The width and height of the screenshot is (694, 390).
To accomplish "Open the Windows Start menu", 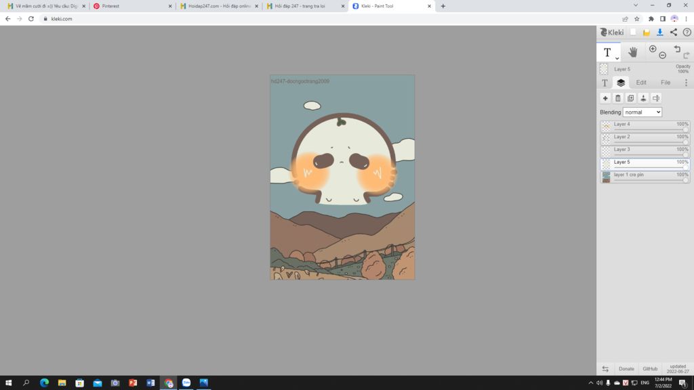I will click(x=8, y=383).
